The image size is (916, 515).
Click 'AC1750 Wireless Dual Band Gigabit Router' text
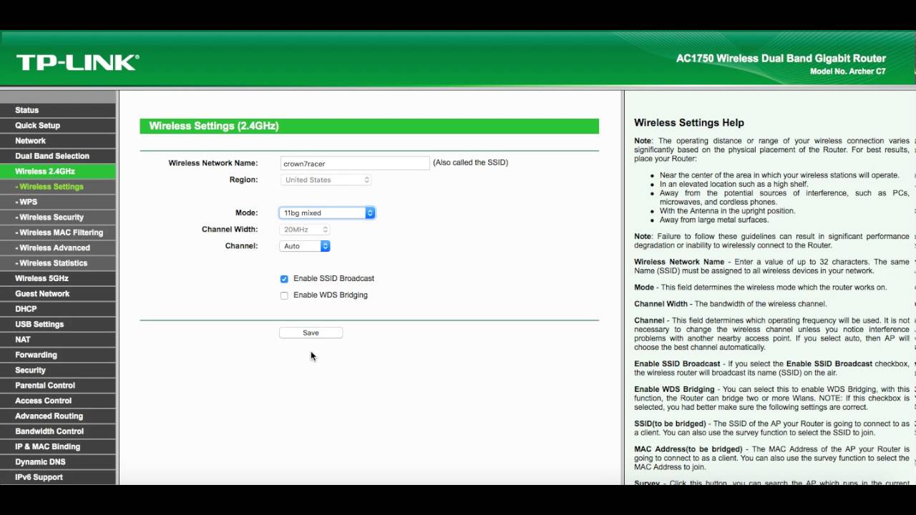781,59
